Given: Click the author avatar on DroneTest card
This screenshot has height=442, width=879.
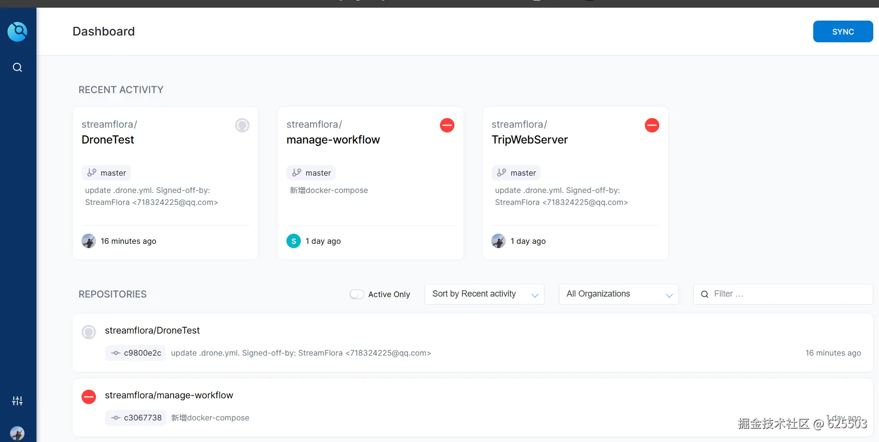Looking at the screenshot, I should (x=89, y=241).
